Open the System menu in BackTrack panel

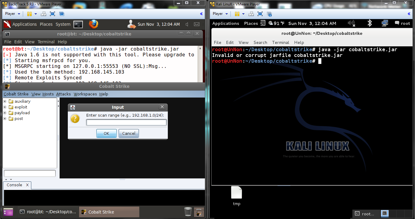(63, 24)
